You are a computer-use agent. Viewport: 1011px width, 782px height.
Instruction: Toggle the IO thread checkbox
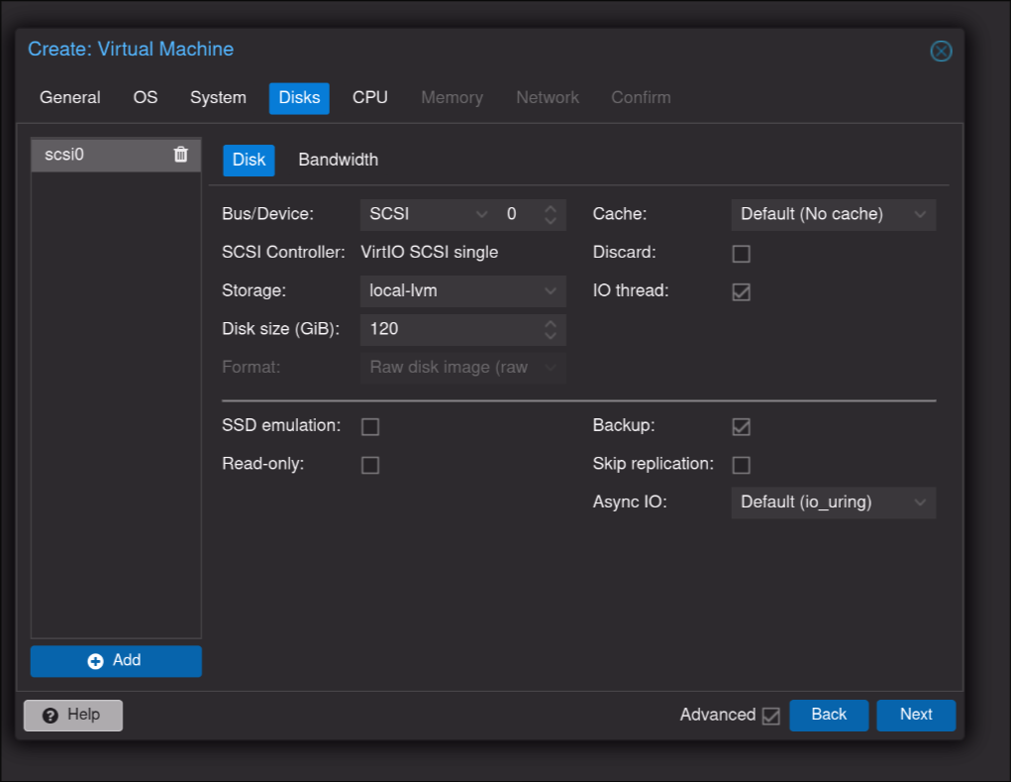741,292
